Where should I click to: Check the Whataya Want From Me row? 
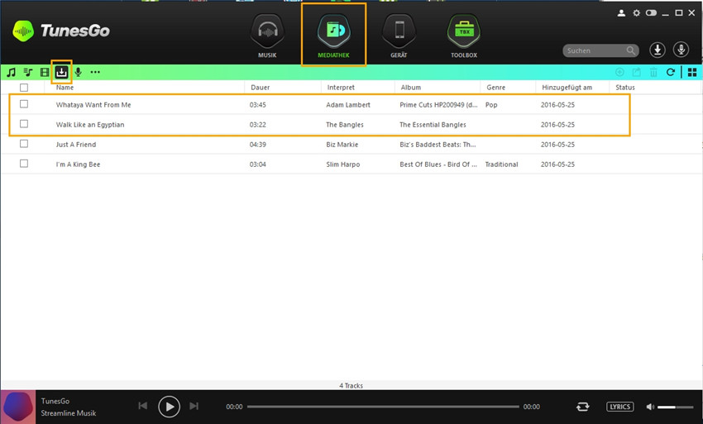pyautogui.click(x=24, y=104)
